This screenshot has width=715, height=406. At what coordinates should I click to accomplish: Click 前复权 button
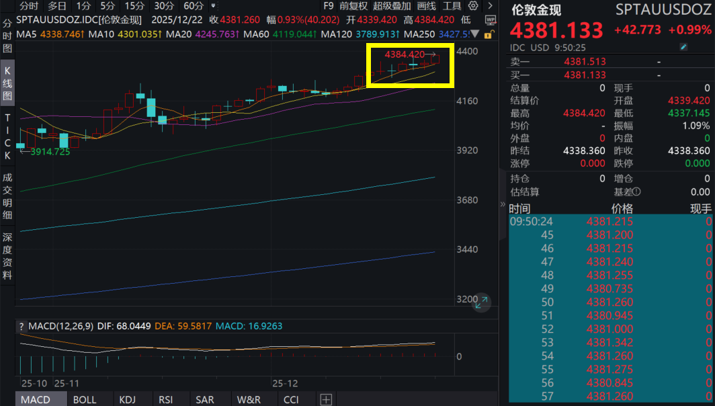click(x=353, y=6)
